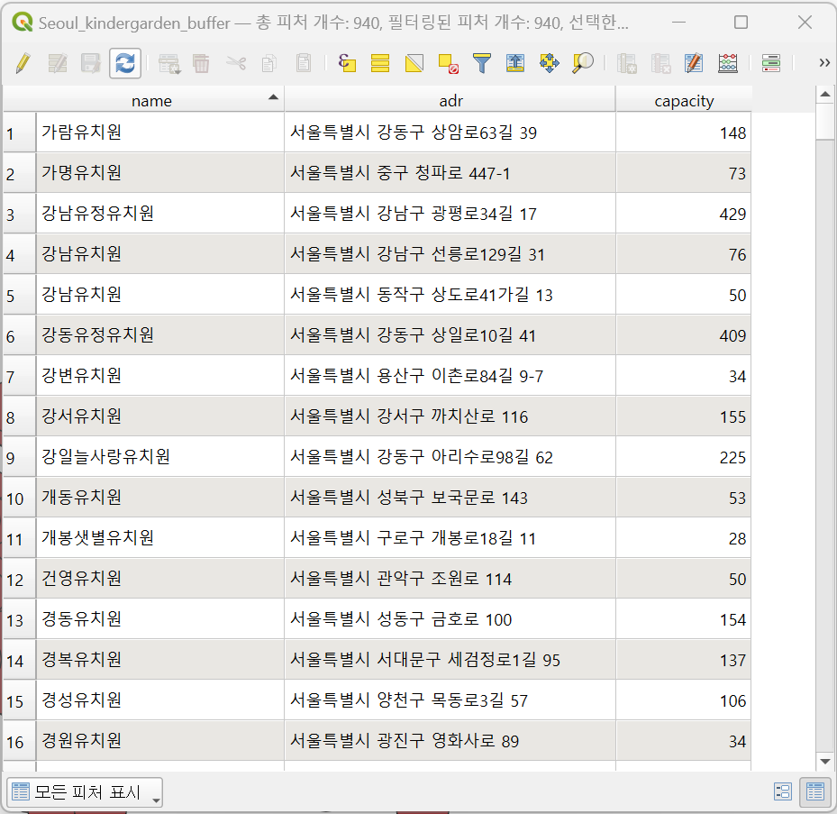837x814 pixels.
Task: Click address 서울특별시 성동구 금호로 100
Action: coord(450,619)
